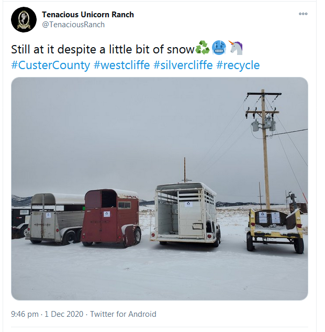Open the 9:46 pm timestamp

coord(25,314)
